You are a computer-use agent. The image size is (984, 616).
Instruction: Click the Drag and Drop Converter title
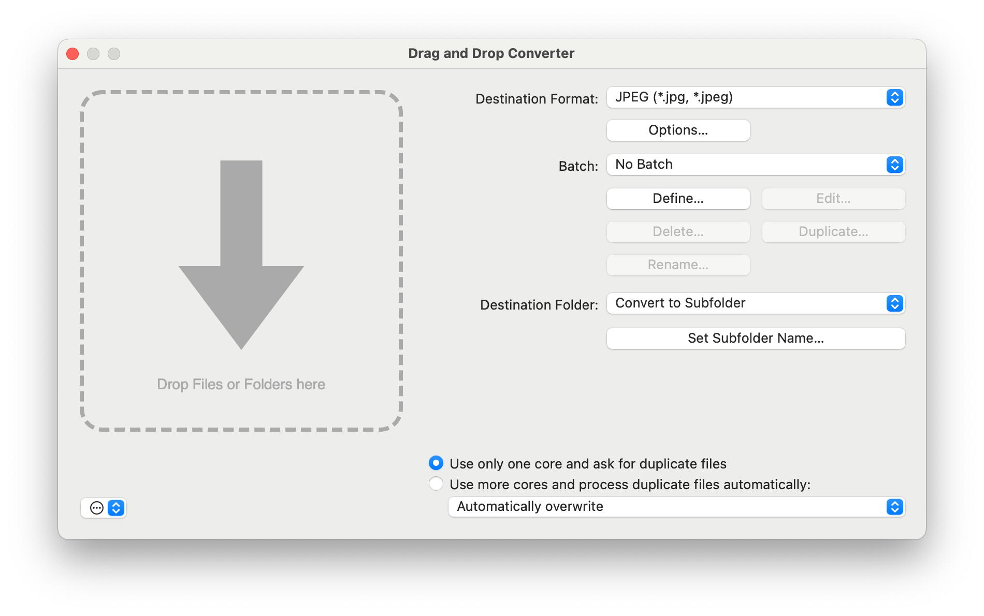coord(491,53)
